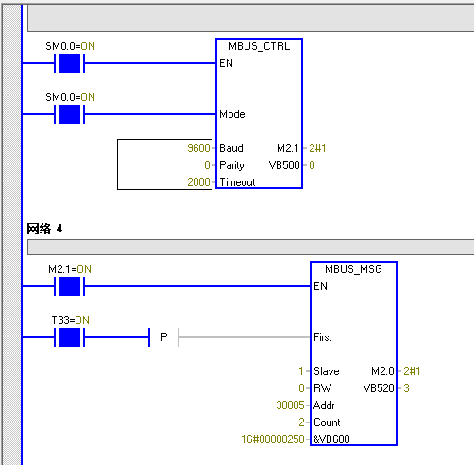
Task: Click the status value 3 beside VB520
Action: (x=406, y=388)
